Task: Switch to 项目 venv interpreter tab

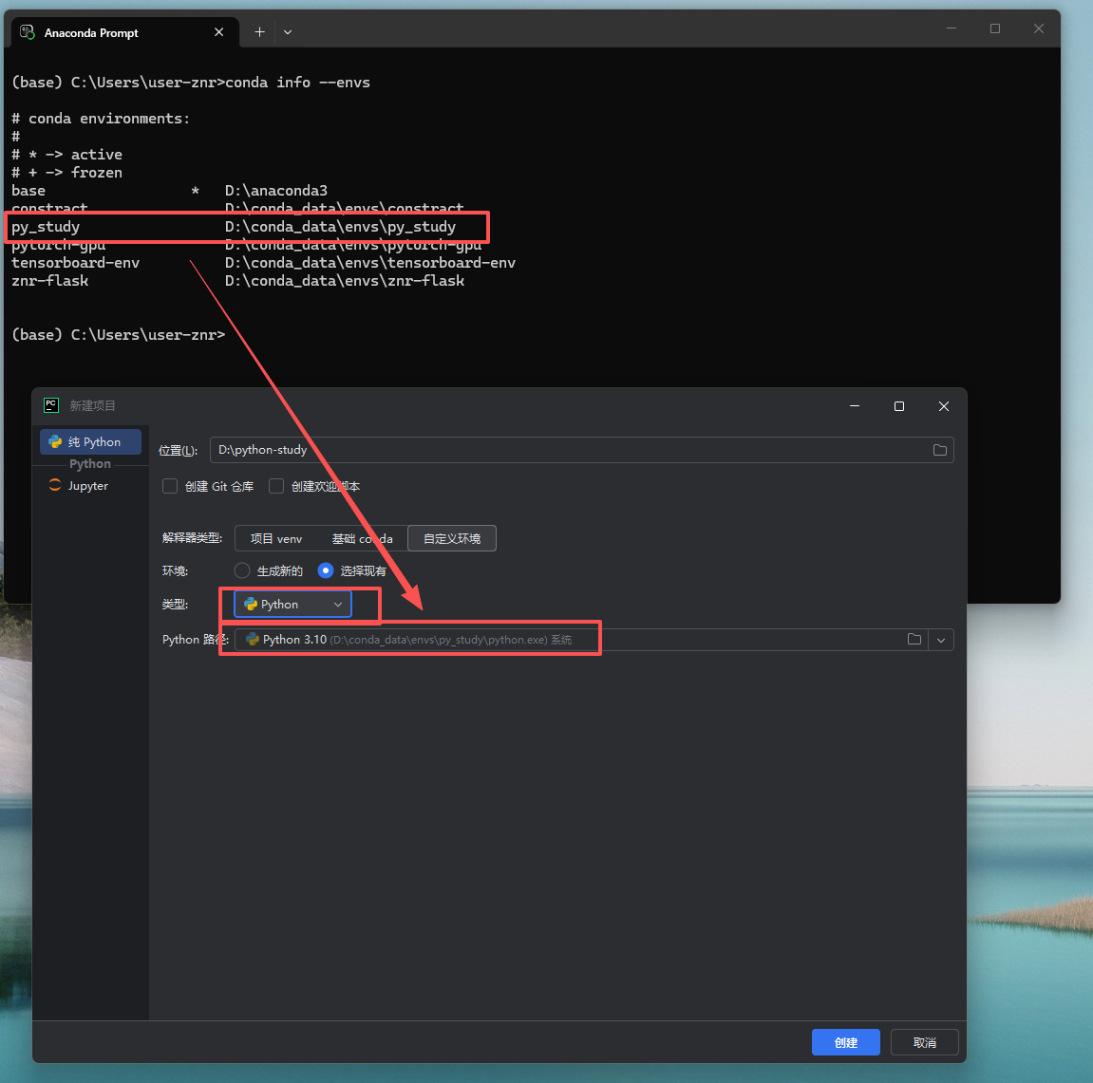Action: coord(276,538)
